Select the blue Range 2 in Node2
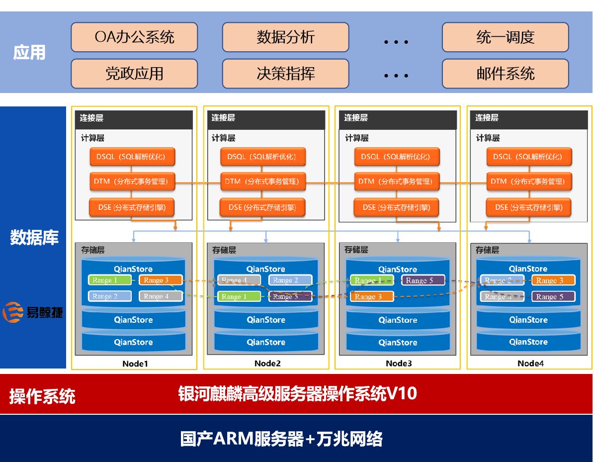The image size is (593, 462). [x=290, y=280]
